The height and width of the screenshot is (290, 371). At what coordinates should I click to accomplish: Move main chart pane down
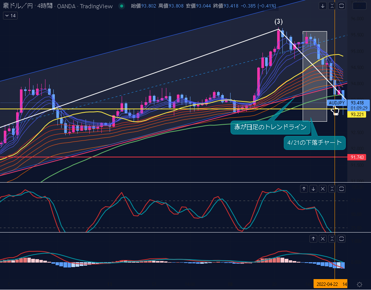click(x=323, y=6)
